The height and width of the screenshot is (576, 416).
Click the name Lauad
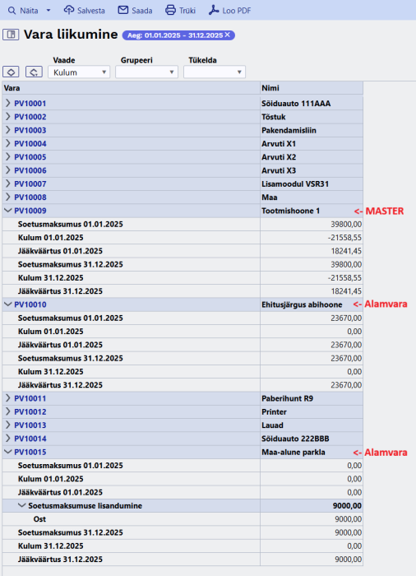click(272, 425)
